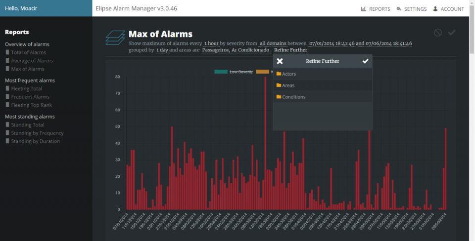
Task: Click the stacked layers icon beside Max of Alarms
Action: (x=115, y=38)
